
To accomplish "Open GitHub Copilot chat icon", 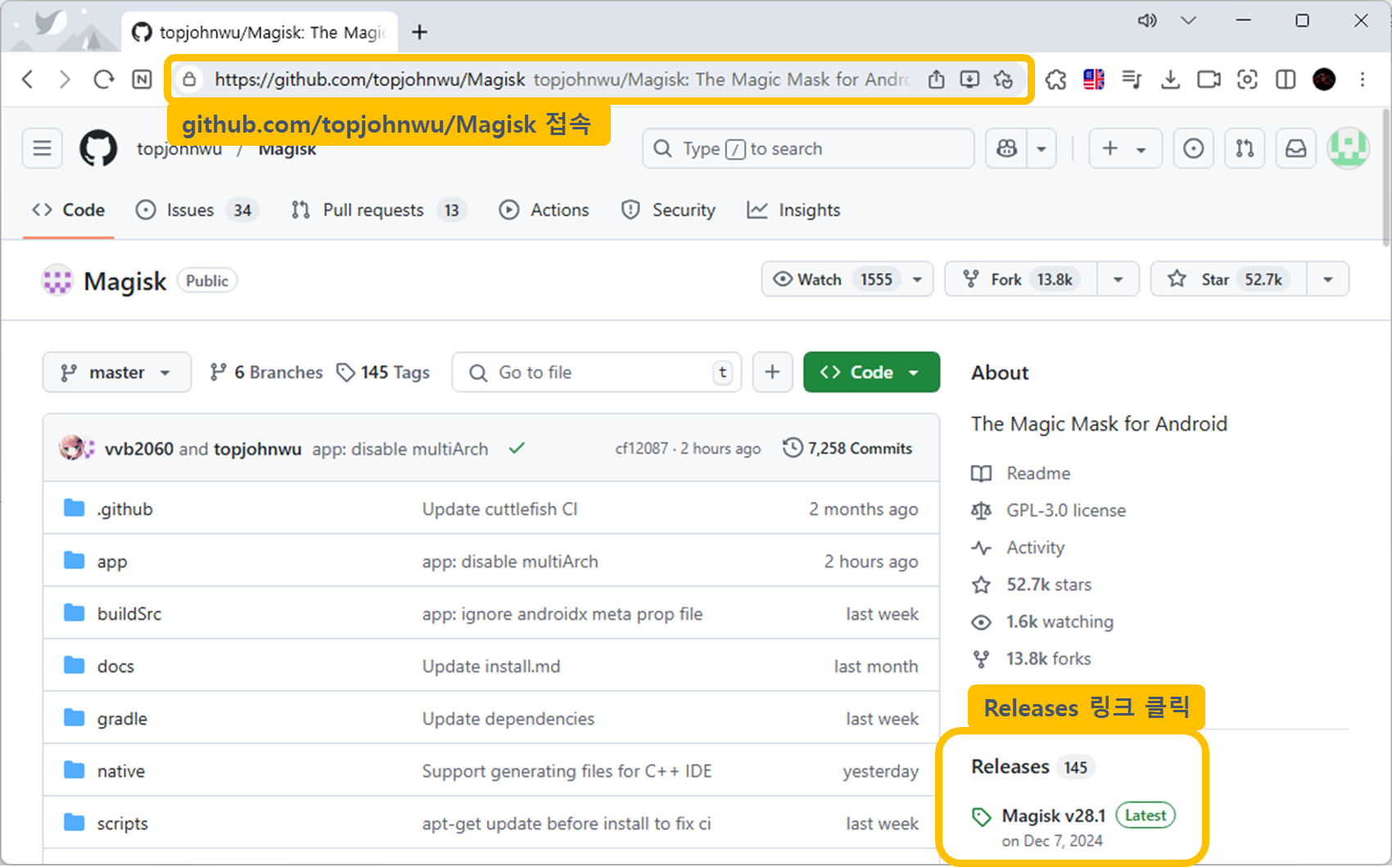I will [x=1007, y=149].
